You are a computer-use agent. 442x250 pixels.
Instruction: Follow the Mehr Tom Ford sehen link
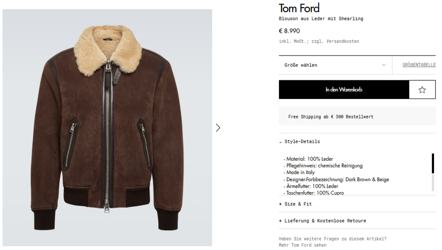click(303, 245)
